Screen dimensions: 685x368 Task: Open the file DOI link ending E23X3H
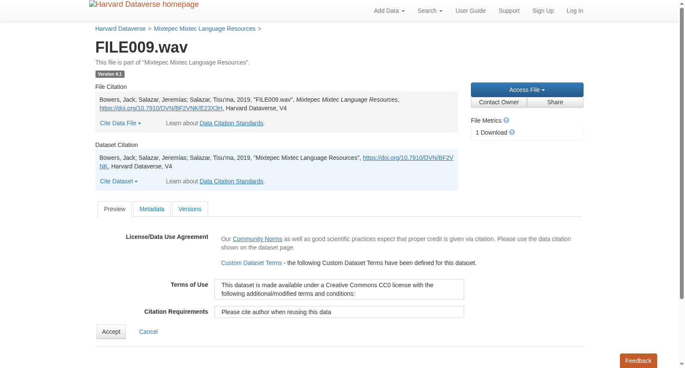[161, 108]
